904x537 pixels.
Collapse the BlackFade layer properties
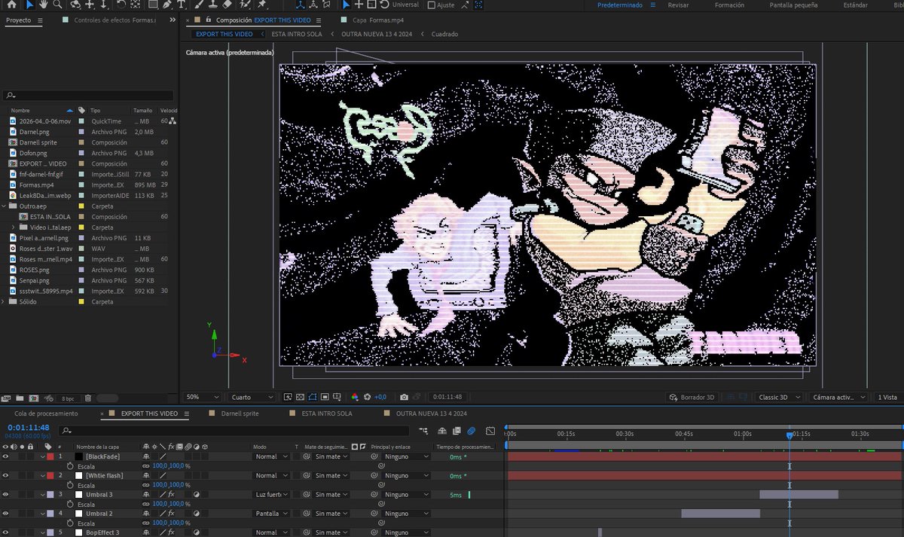tap(41, 456)
